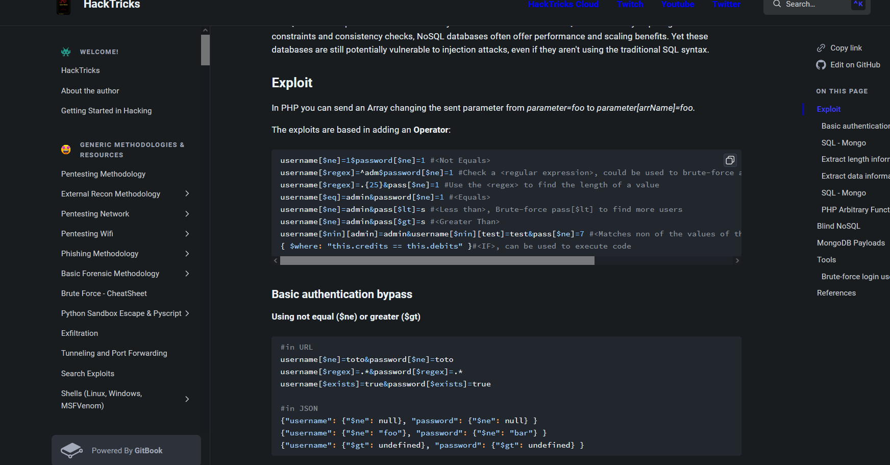Open Getting Started in Hacking page

[107, 111]
